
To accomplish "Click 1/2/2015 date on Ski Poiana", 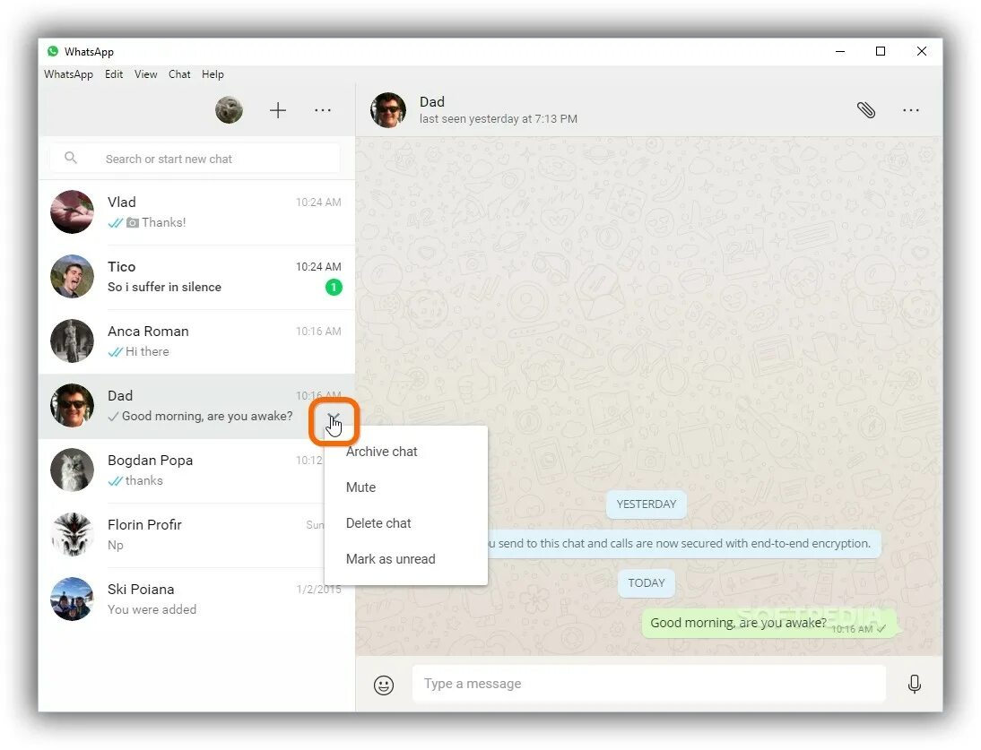I will pos(319,590).
